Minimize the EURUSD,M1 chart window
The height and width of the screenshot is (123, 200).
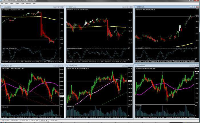coord(55,7)
